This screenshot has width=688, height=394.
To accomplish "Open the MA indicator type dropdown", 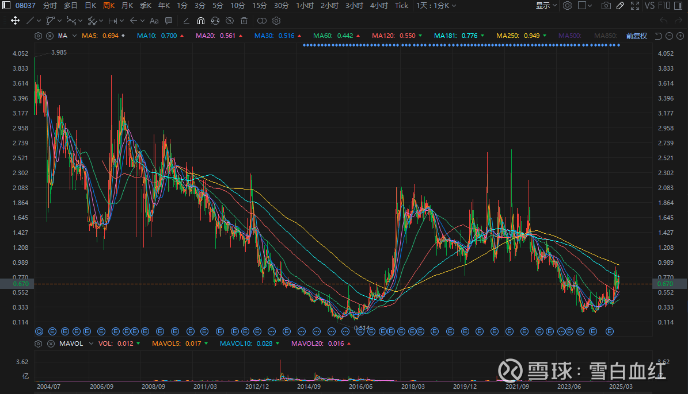I will pyautogui.click(x=74, y=36).
